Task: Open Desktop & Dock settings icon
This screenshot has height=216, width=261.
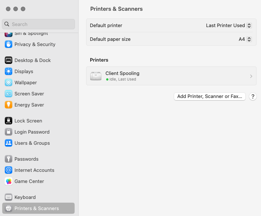Action: click(9, 60)
